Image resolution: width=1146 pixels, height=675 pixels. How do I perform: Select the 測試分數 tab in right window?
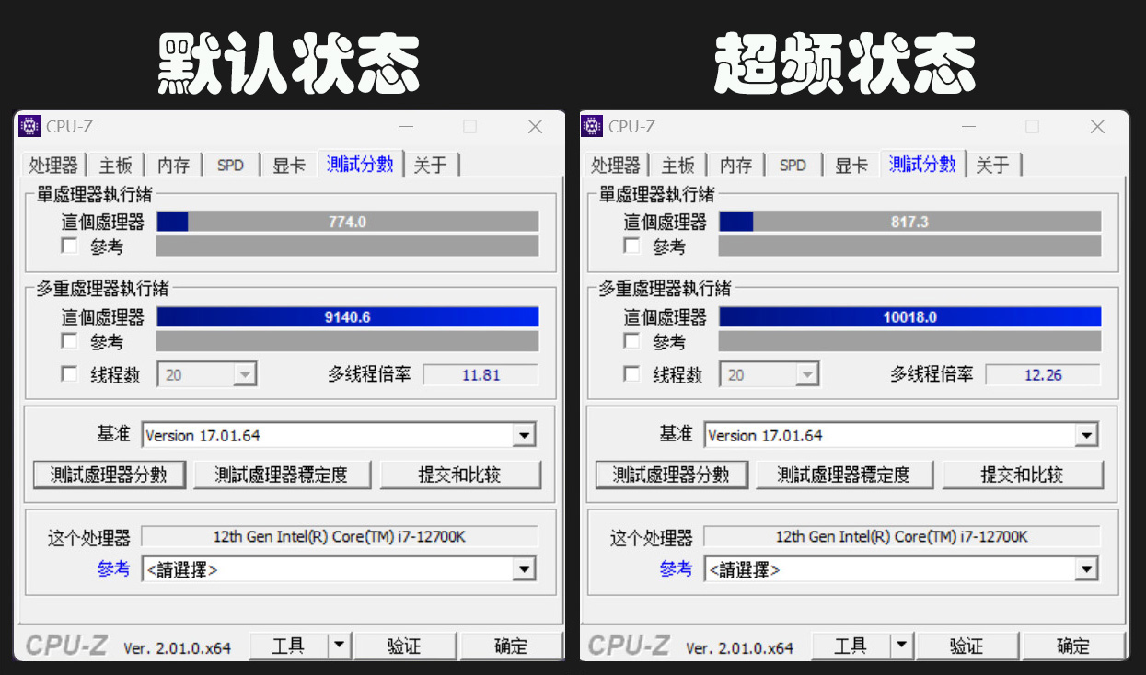tap(922, 164)
